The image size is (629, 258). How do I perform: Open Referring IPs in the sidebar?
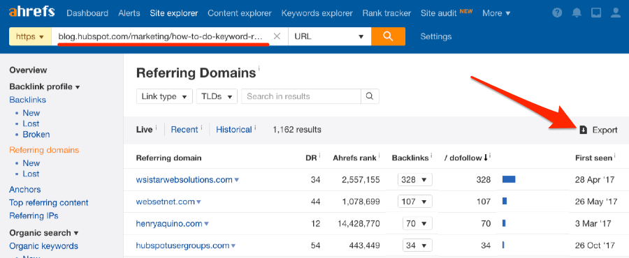click(x=34, y=215)
